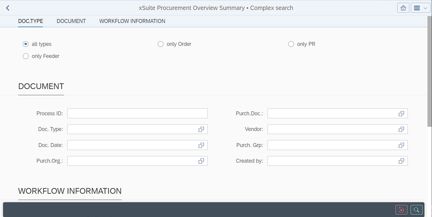Screen dimensions: 432x217
Task: Switch to the DOCUMENT tab
Action: [x=71, y=21]
